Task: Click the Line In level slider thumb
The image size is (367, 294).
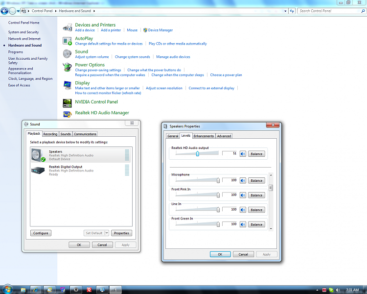Action: (x=218, y=210)
